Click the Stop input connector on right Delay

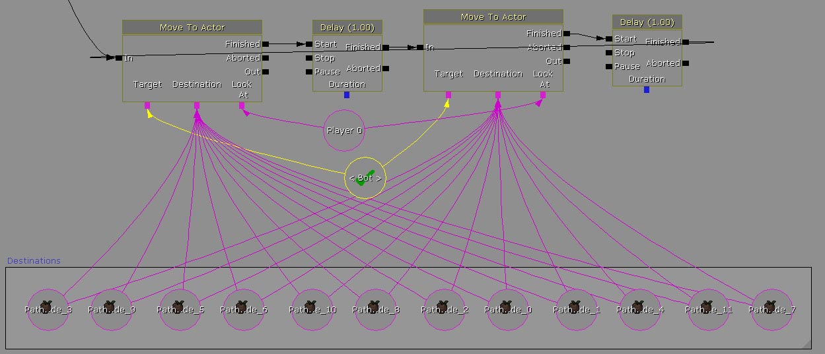coord(608,53)
